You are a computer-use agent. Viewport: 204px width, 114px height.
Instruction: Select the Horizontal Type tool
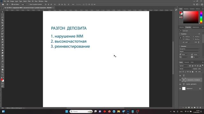[2, 59]
